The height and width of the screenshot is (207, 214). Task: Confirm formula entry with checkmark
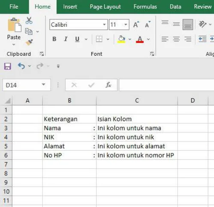[91, 85]
